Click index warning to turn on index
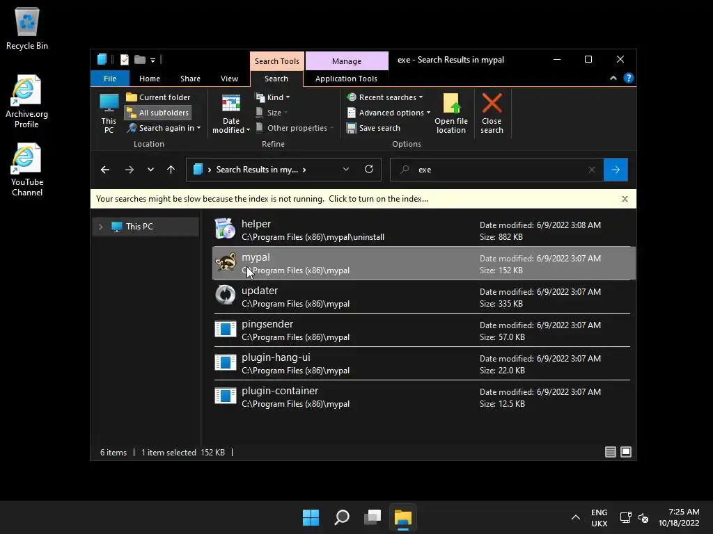713x534 pixels. (x=262, y=199)
